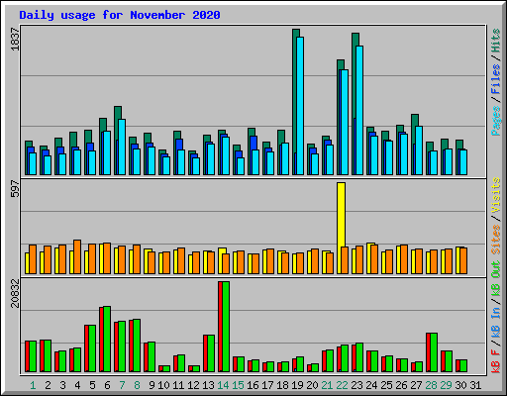Viewport: 507px width, 396px height.
Task: Click the day 24 axis label
Action: pyautogui.click(x=371, y=385)
